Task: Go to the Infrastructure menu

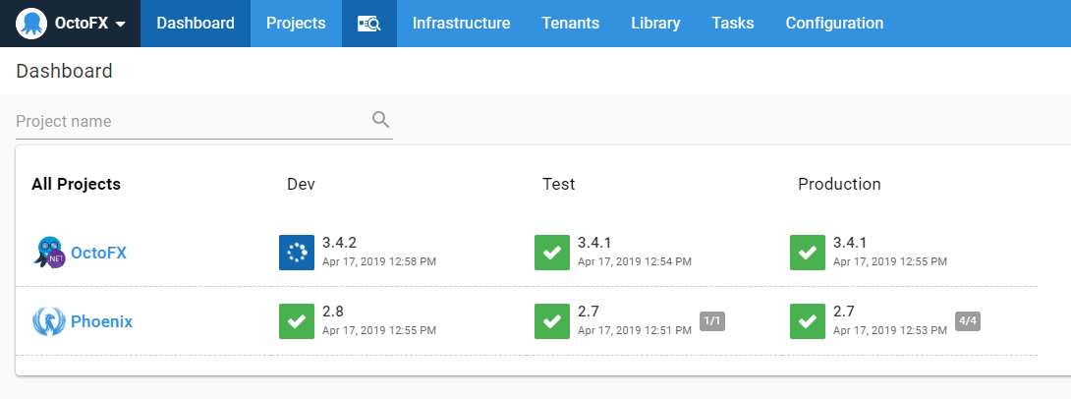Action: coord(461,24)
